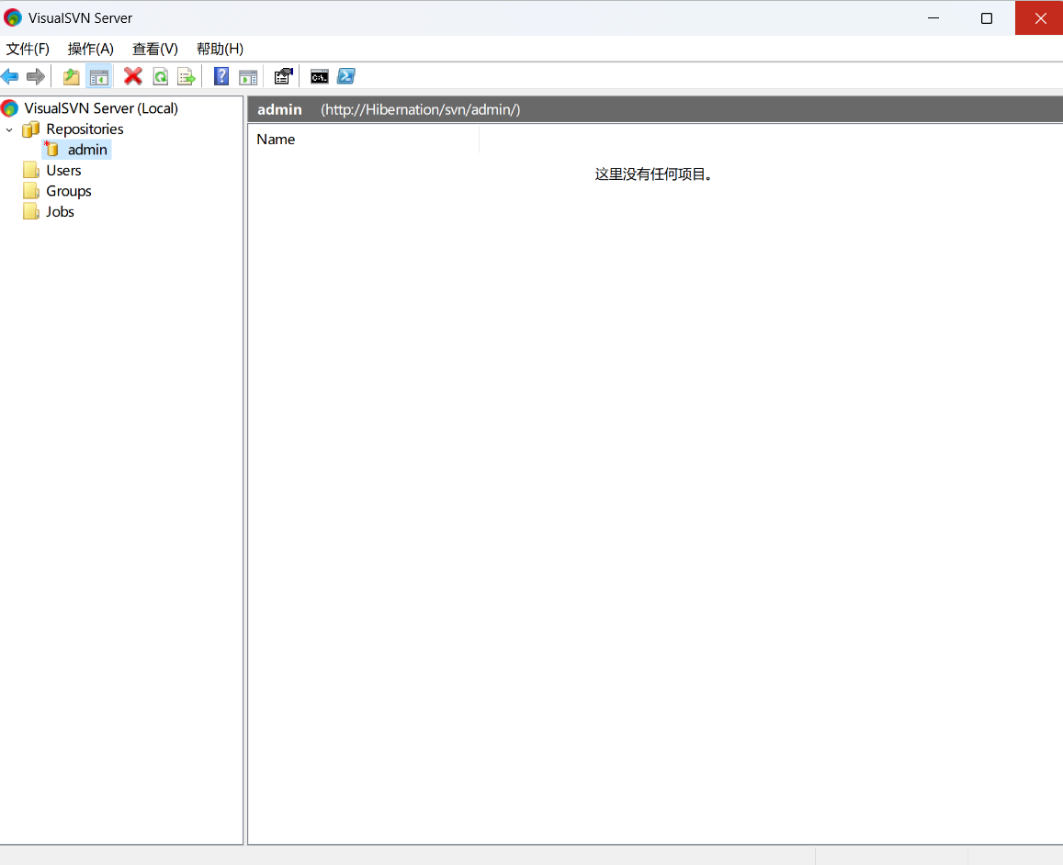Image resolution: width=1063 pixels, height=865 pixels.
Task: Select the Users folder in tree
Action: coord(63,170)
